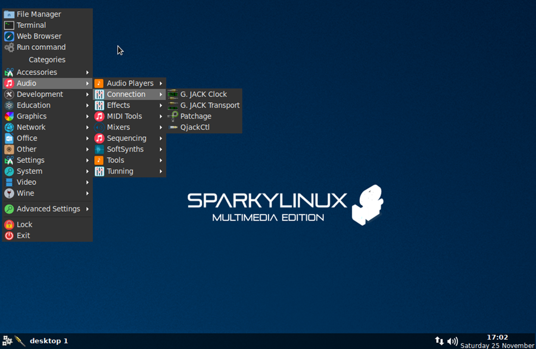The image size is (536, 349).
Task: Click the Terminal icon in menu
Action: coord(9,25)
